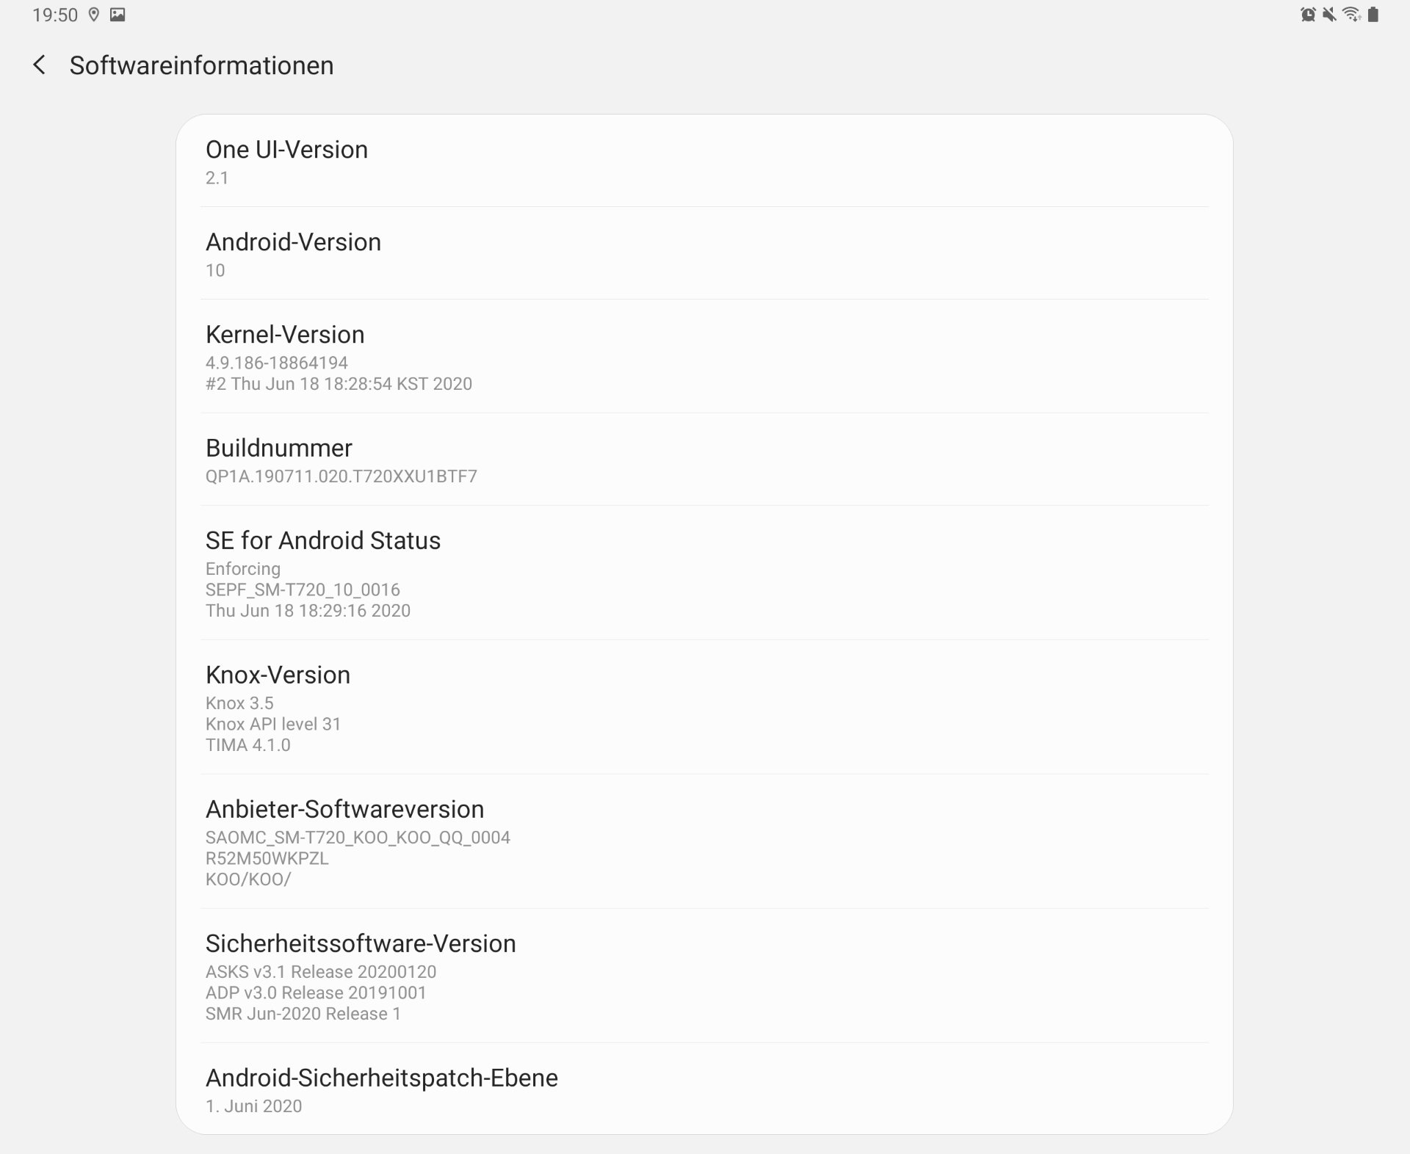Tap Android-Version entry
1410x1154 pixels.
704,253
